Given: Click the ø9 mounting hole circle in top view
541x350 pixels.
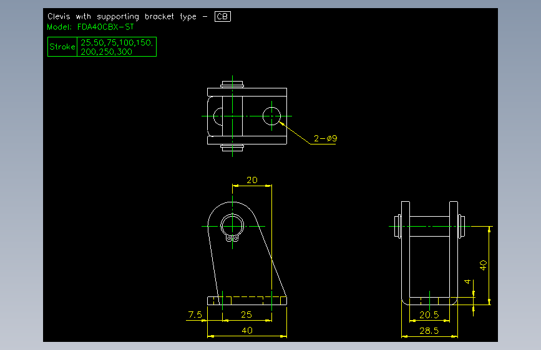Looking at the screenshot, I should (271, 116).
